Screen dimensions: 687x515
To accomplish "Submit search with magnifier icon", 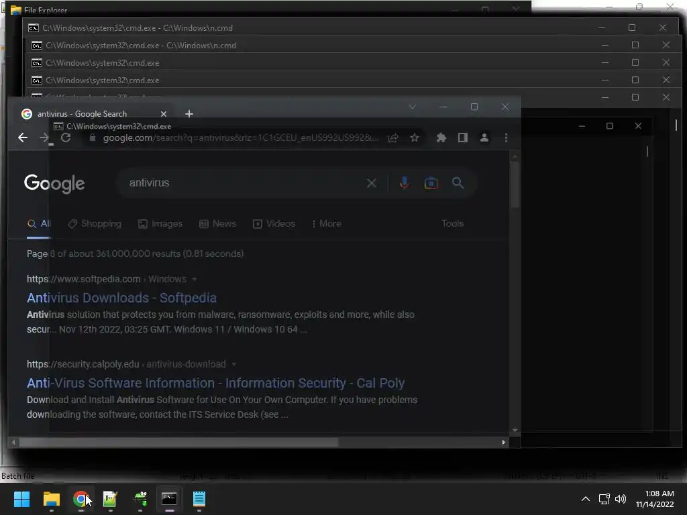I will 458,183.
